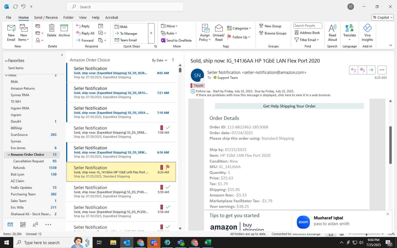Viewport: 397px width, 248px height.
Task: Open Excel from the taskbar
Action: (208, 242)
